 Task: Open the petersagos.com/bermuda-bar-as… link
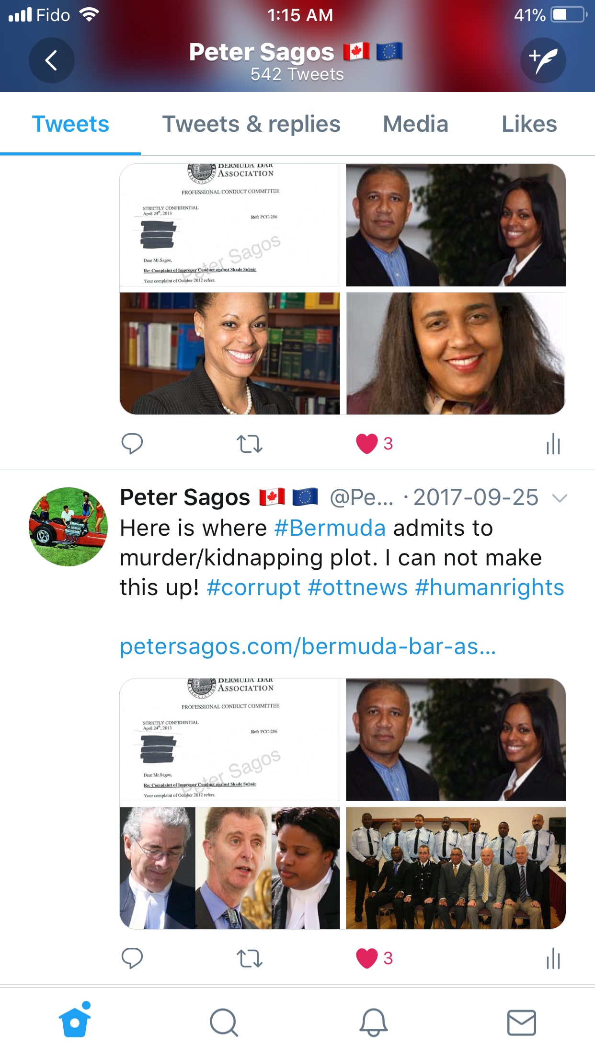point(308,646)
